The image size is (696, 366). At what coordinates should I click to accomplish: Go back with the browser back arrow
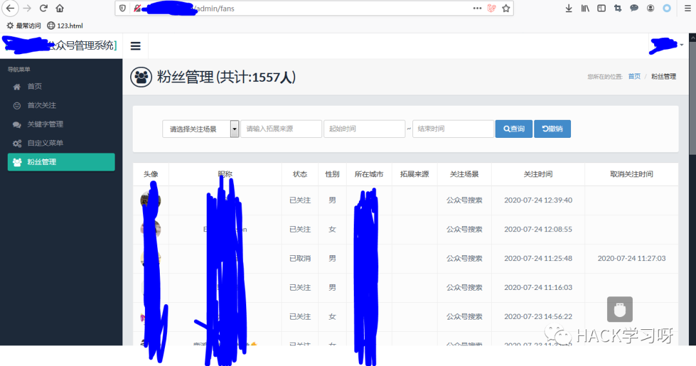(10, 8)
